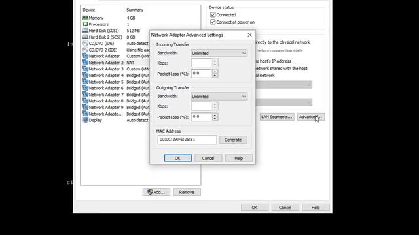Open Help in Advanced Settings dialog

click(238, 158)
